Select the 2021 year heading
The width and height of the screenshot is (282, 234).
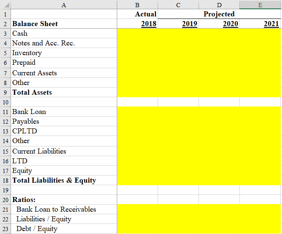pyautogui.click(x=260, y=24)
